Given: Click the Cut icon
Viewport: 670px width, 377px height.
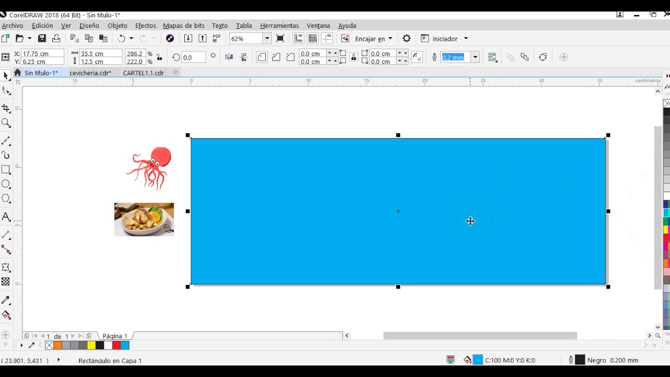Looking at the screenshot, I should [74, 38].
